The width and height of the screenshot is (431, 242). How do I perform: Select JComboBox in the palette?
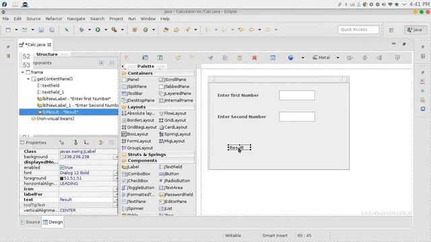136,173
